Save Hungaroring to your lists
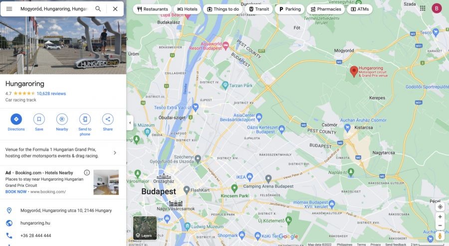This screenshot has height=246, width=449. tap(39, 119)
